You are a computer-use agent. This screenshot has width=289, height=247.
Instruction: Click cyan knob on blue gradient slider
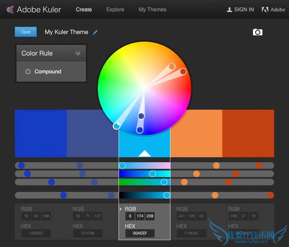[x=152, y=174]
